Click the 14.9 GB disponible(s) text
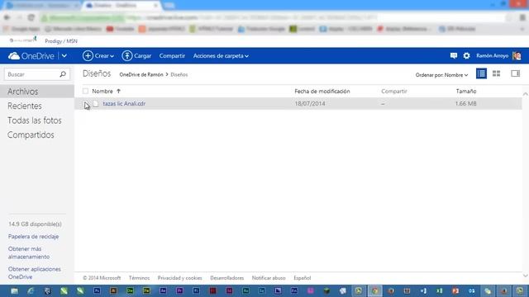 coord(35,224)
